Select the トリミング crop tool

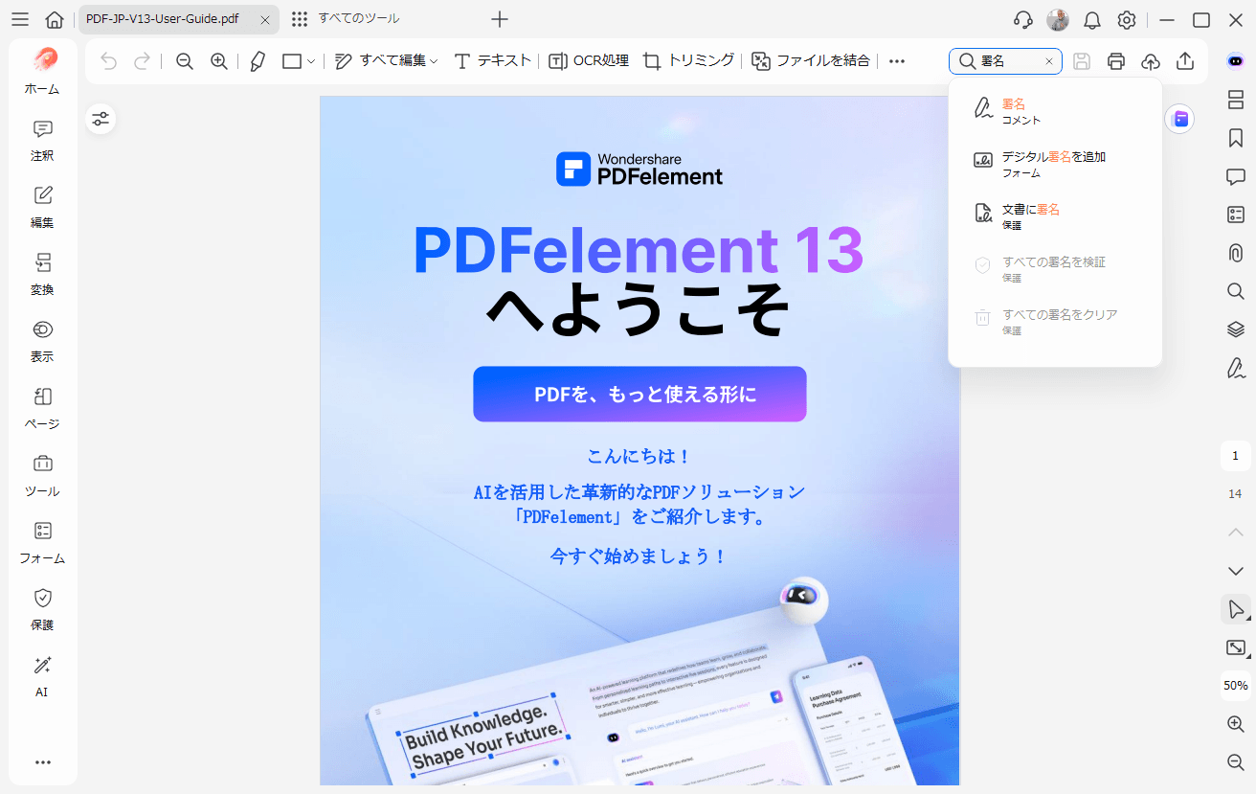[x=689, y=61]
